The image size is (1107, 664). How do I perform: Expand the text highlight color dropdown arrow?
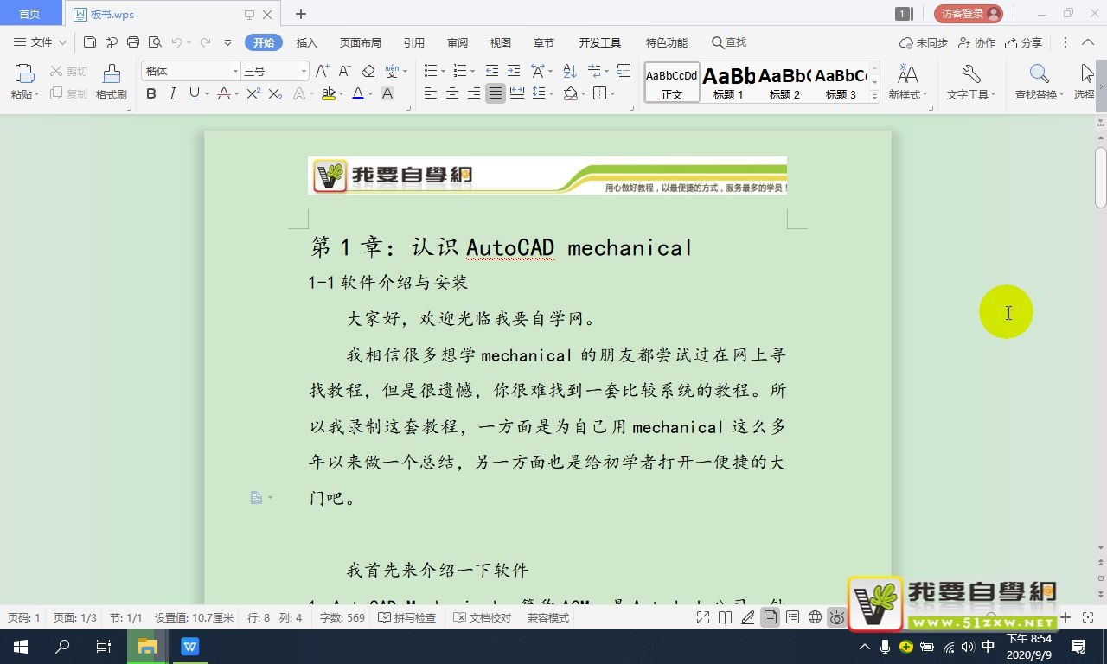(x=341, y=93)
